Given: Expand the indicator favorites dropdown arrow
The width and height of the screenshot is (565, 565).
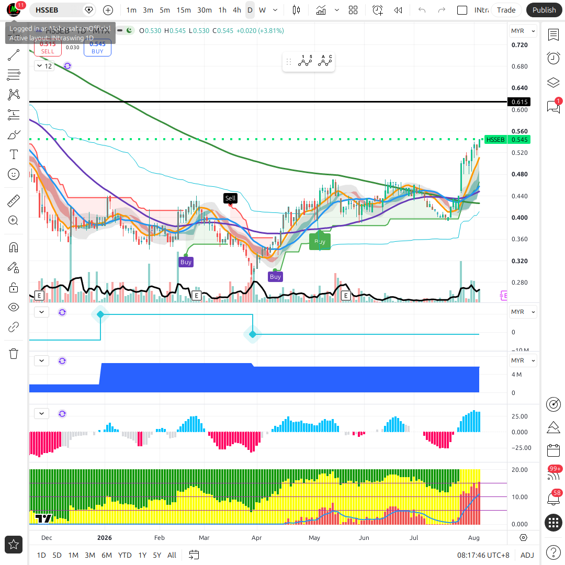Looking at the screenshot, I should [337, 10].
